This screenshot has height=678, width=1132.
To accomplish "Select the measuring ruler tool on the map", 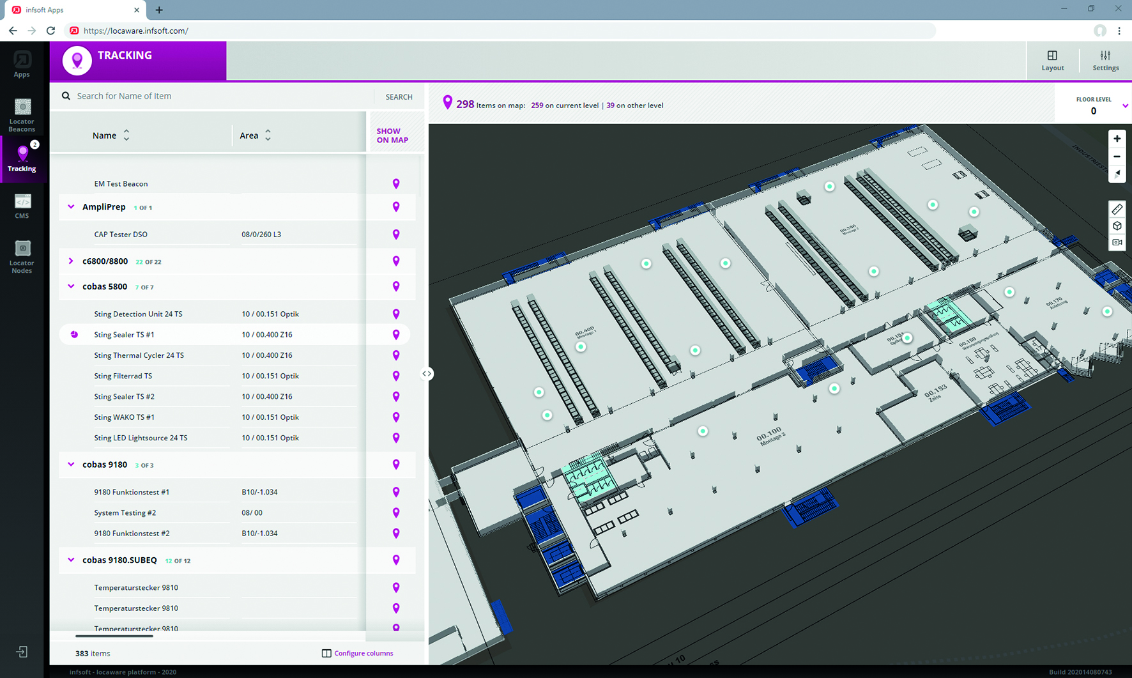I will [x=1117, y=208].
